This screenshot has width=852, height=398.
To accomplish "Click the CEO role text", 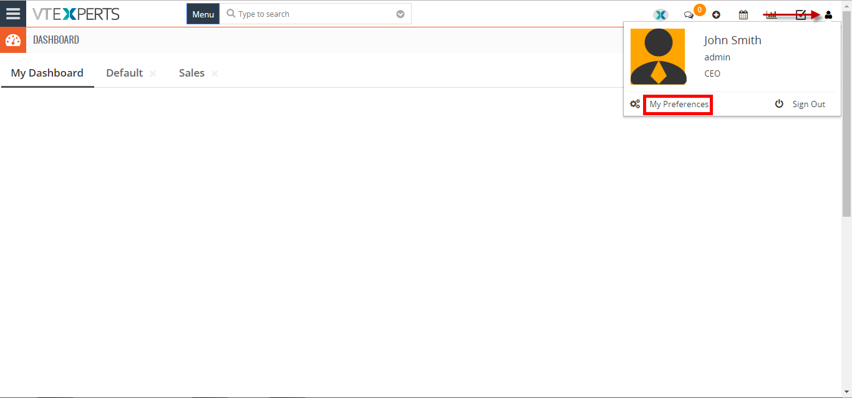I will coord(712,73).
